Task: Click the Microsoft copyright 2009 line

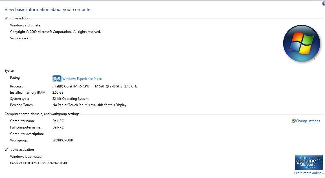Action: point(55,32)
